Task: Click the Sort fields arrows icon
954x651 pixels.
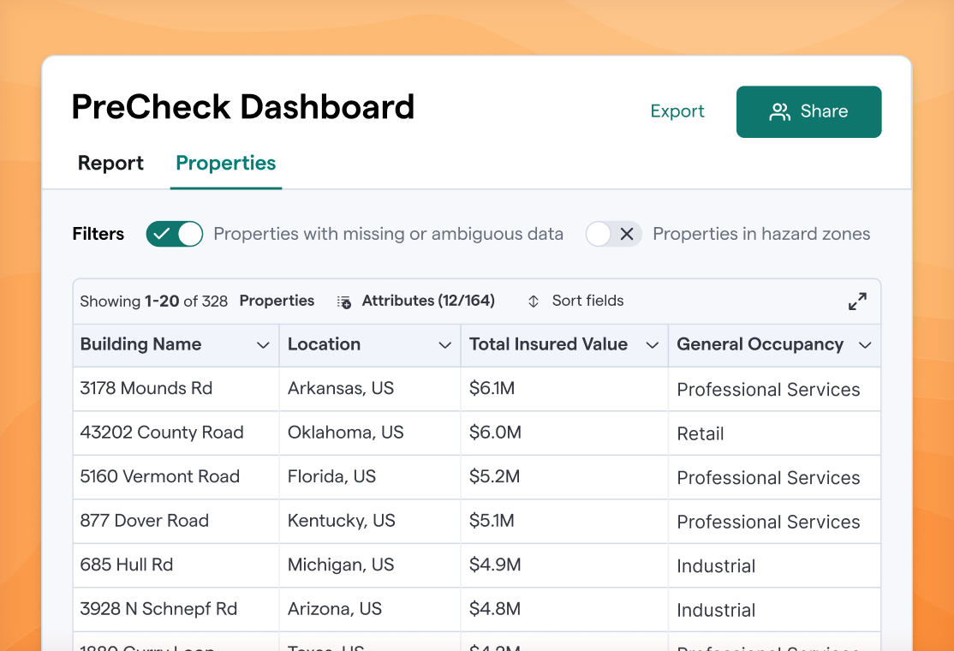Action: click(x=533, y=302)
